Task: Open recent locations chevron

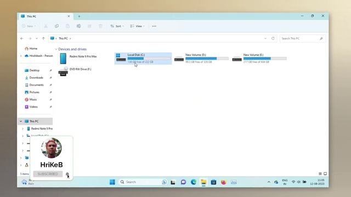Action: tap(37, 38)
